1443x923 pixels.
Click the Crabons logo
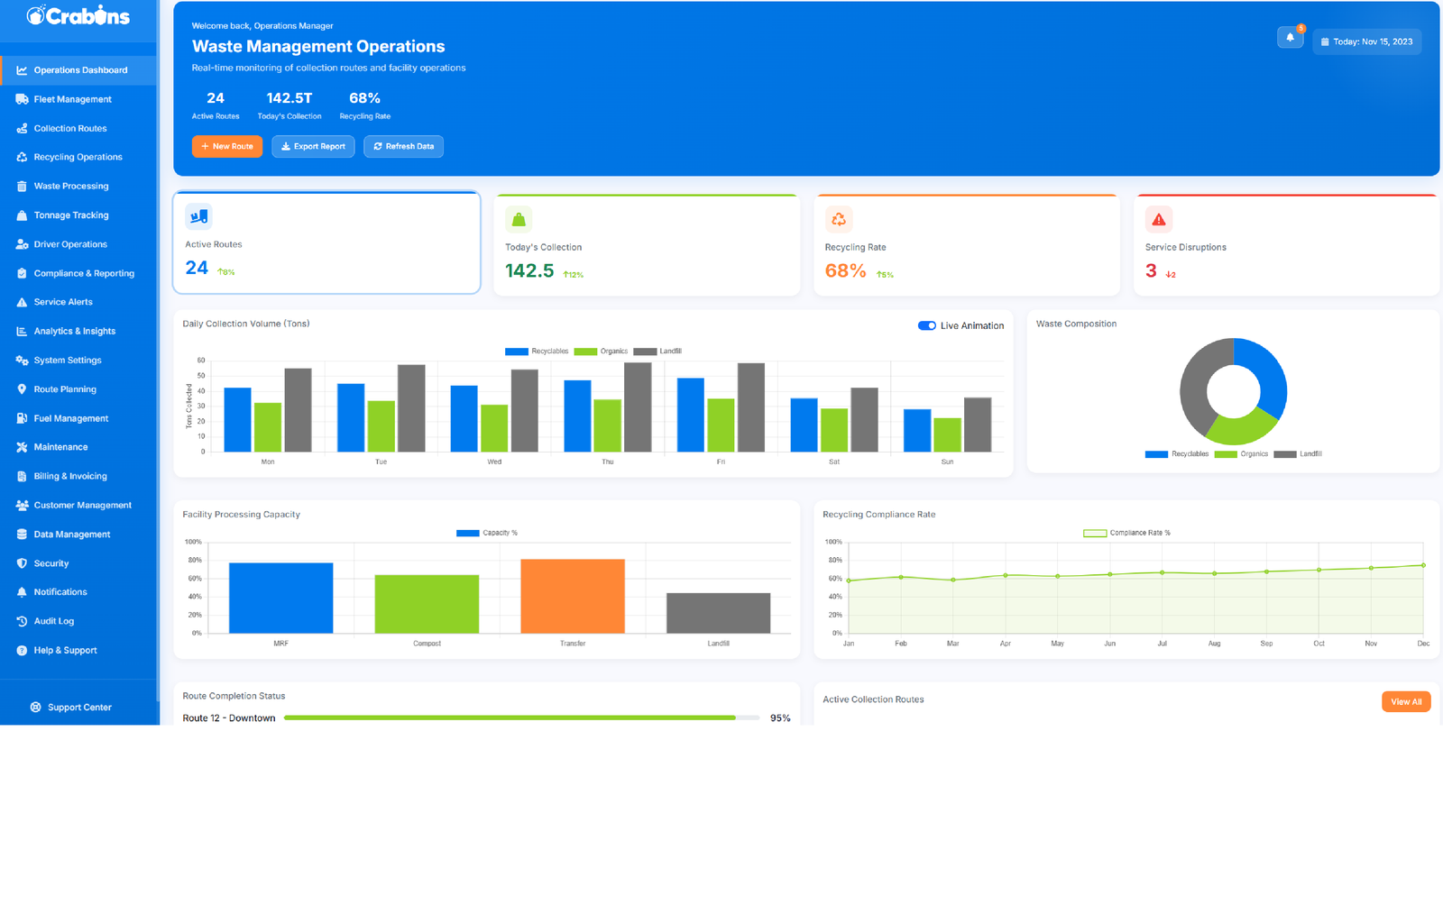click(78, 16)
